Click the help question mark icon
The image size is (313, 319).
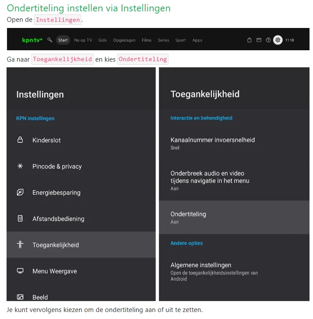coord(268,40)
